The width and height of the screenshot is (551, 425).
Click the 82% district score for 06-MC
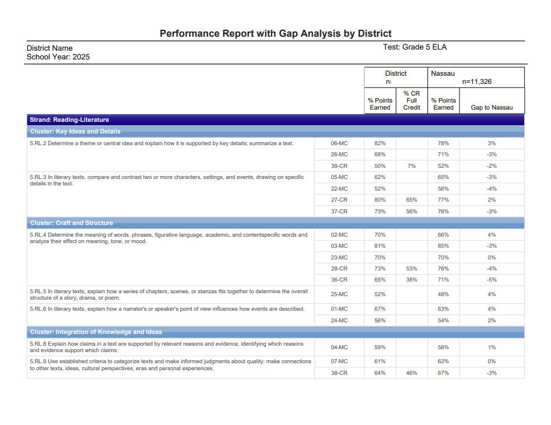click(380, 143)
